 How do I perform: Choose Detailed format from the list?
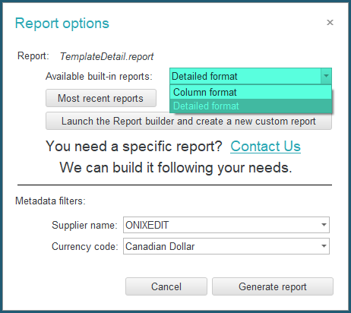click(251, 106)
